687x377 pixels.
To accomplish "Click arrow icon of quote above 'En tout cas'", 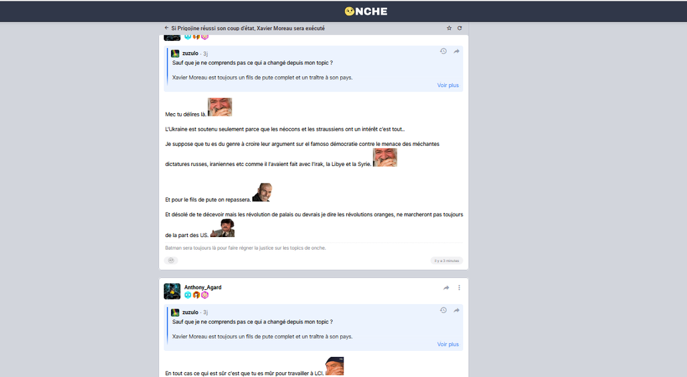I will (456, 310).
